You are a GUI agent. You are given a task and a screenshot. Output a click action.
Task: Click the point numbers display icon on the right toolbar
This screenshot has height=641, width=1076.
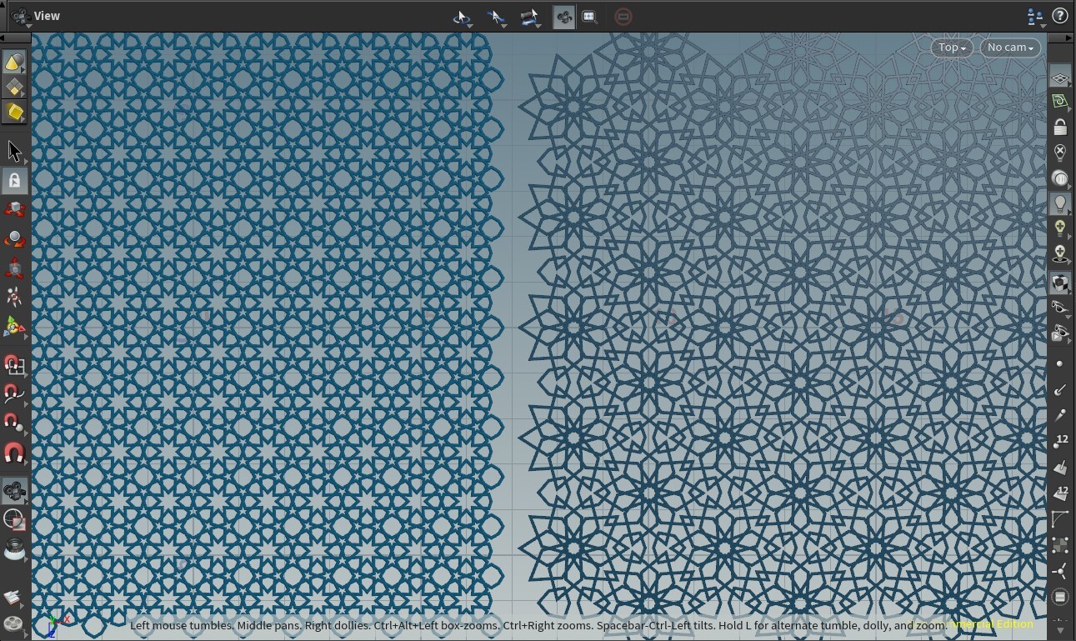(1060, 439)
